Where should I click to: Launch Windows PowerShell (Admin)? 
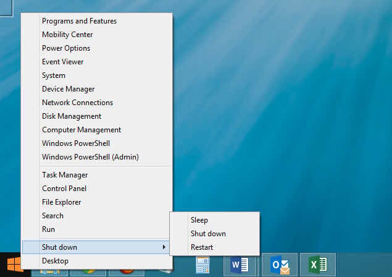(97, 157)
